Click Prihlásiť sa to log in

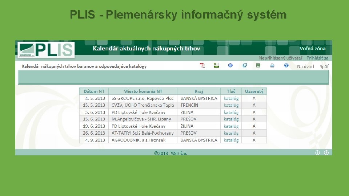(x=318, y=58)
